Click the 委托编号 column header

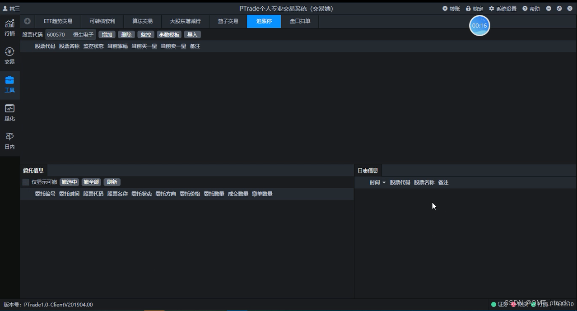pos(45,194)
